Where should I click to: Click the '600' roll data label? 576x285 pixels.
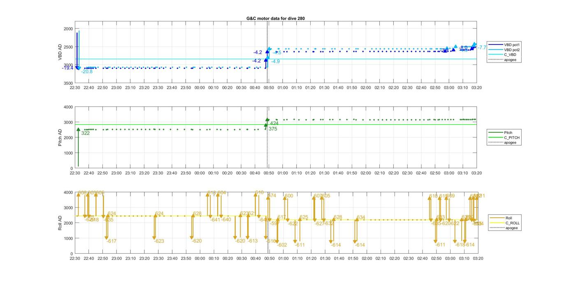click(289, 196)
